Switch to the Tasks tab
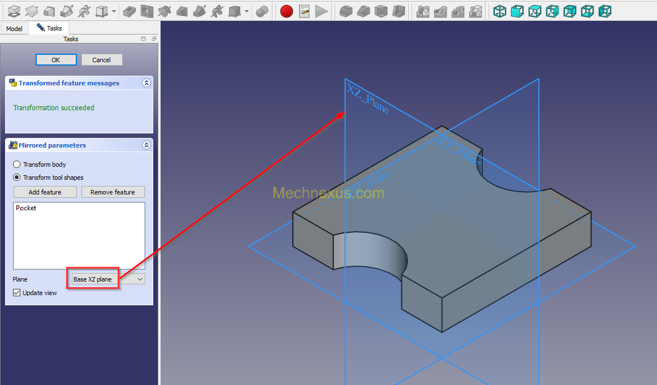The height and width of the screenshot is (385, 657). [49, 28]
